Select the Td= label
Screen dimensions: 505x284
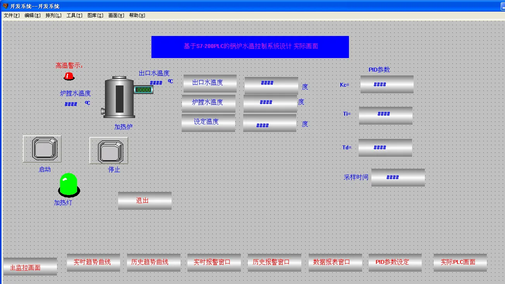click(347, 147)
